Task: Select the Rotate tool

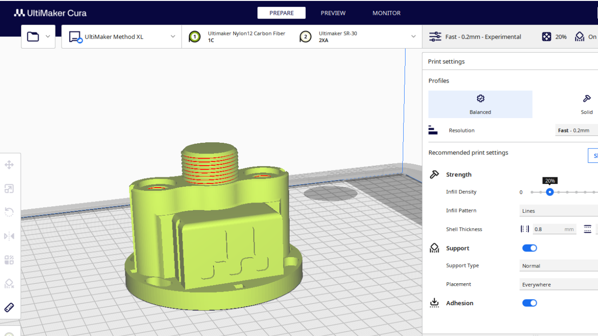Action: tap(8, 212)
